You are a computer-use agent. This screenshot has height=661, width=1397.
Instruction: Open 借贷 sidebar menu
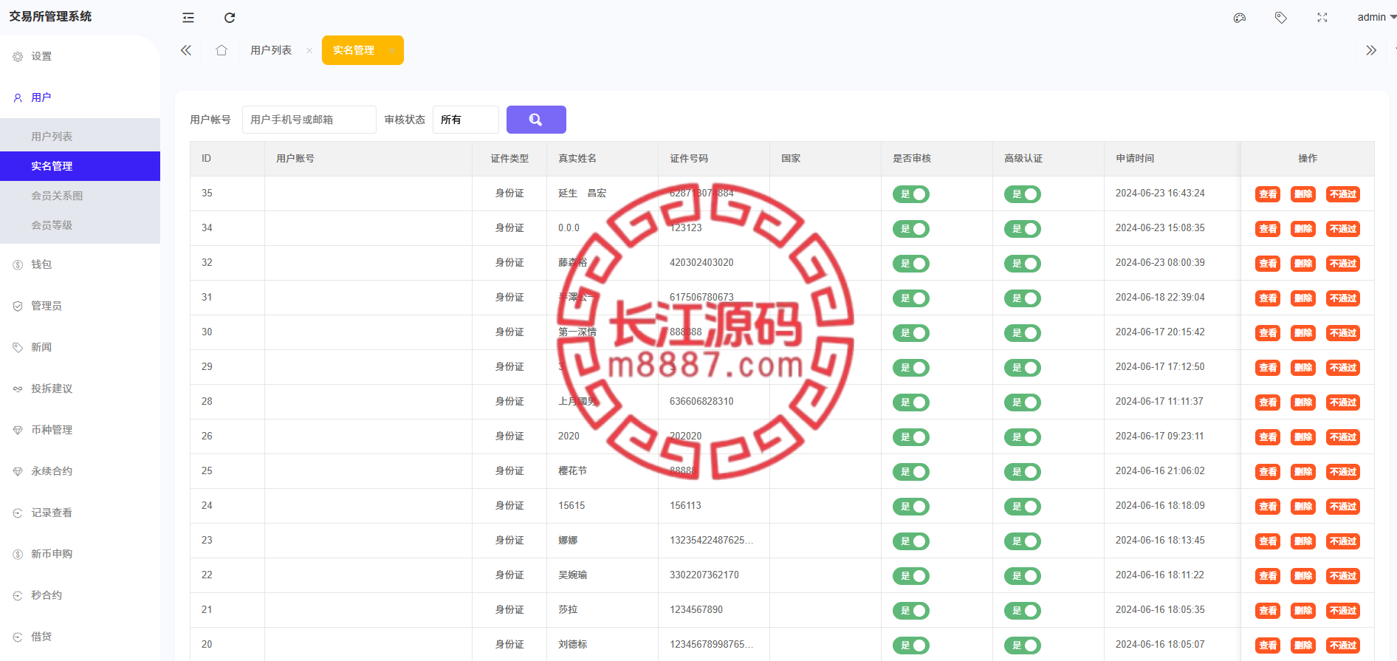pos(80,637)
